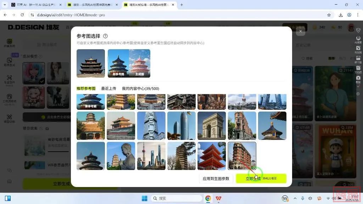Open the Windows Start menu
363x204 pixels.
(145, 198)
